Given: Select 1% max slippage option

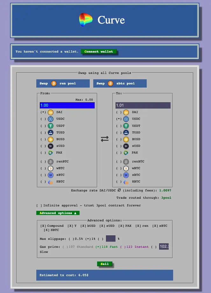Looking at the screenshot, I should click(x=88, y=239).
